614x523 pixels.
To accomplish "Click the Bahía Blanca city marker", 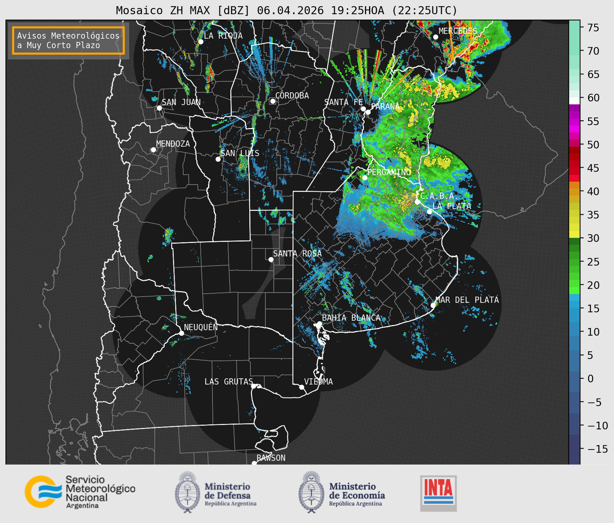I will point(319,324).
